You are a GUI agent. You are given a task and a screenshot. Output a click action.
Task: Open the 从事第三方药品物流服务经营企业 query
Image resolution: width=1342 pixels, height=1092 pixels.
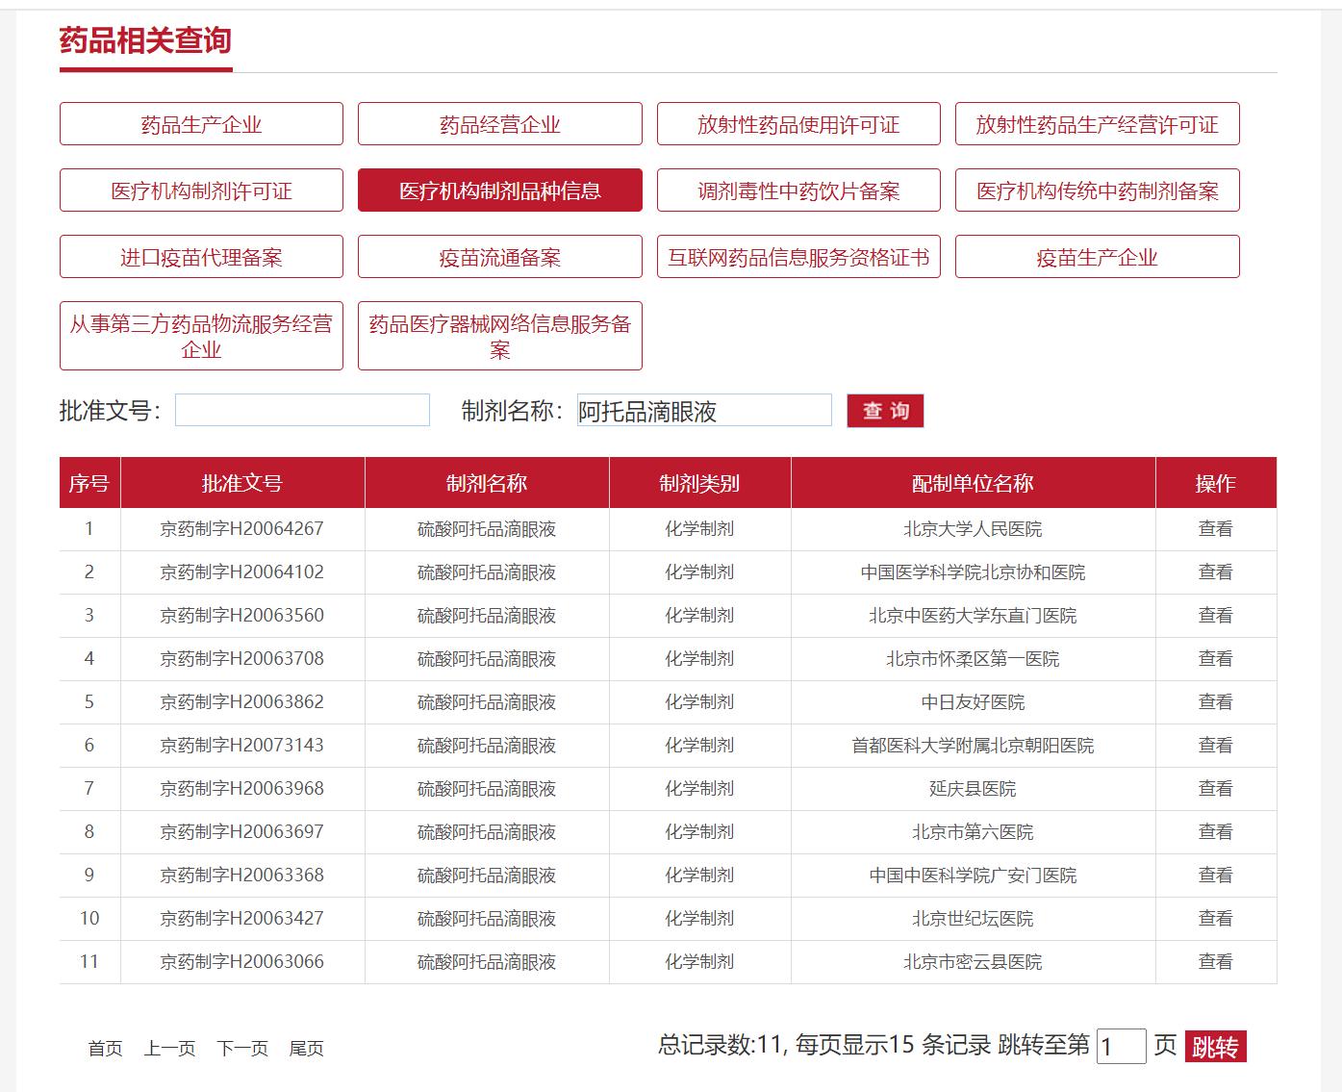coord(201,334)
